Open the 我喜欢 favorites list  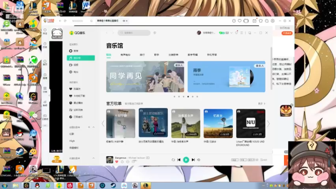75,89
